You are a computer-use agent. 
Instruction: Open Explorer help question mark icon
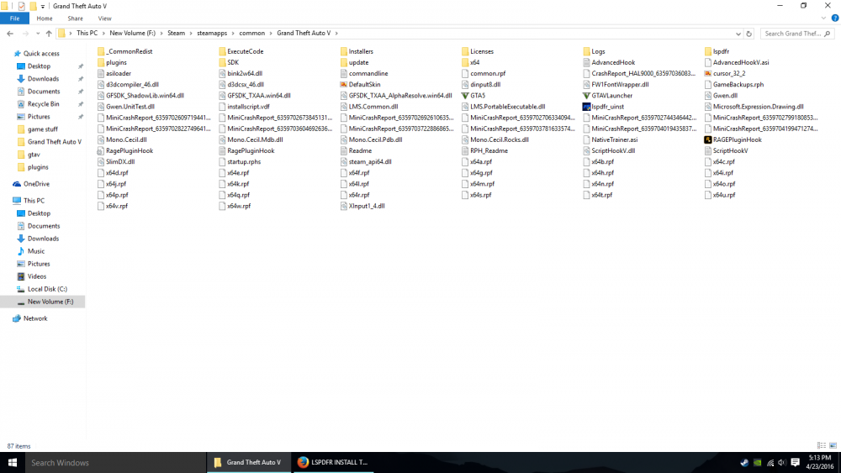[835, 18]
